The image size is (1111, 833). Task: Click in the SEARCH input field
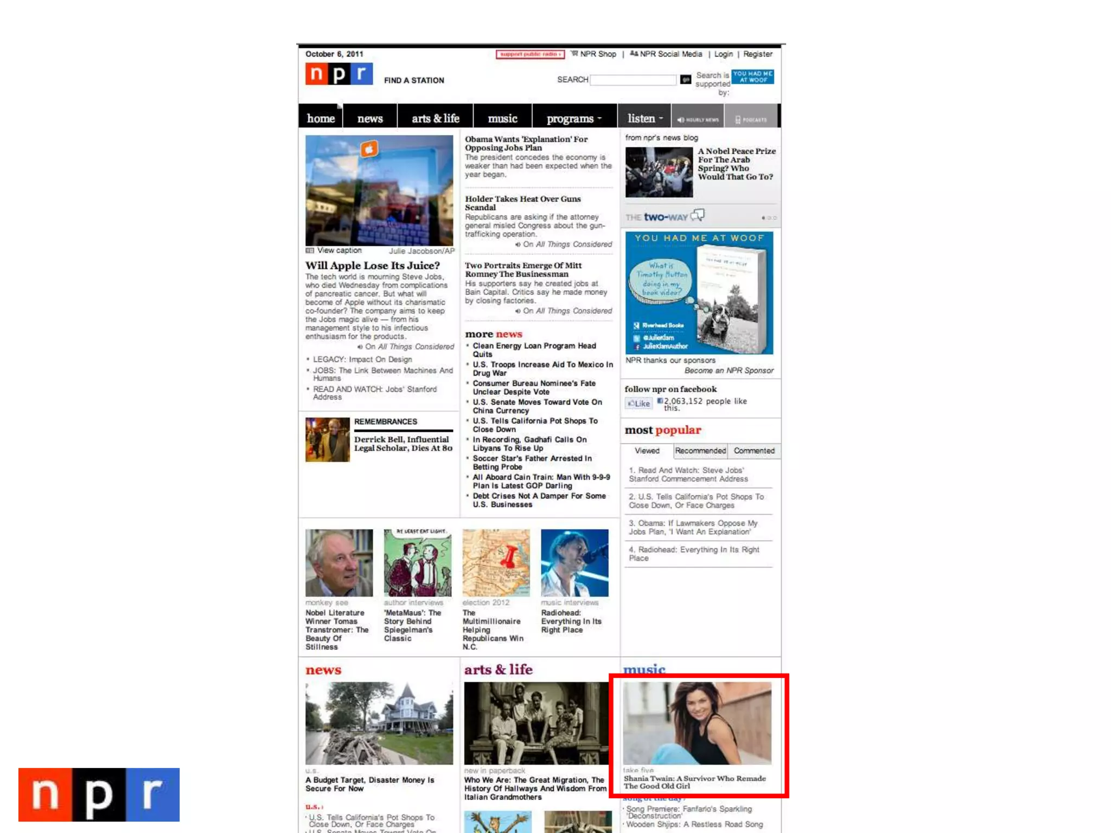click(633, 80)
